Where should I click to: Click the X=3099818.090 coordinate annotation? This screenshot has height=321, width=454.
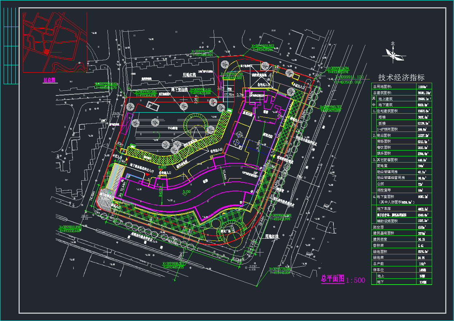coord(70,227)
